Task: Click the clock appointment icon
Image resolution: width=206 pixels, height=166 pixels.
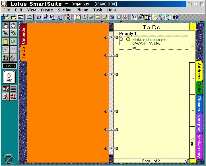Action: [x=84, y=17]
